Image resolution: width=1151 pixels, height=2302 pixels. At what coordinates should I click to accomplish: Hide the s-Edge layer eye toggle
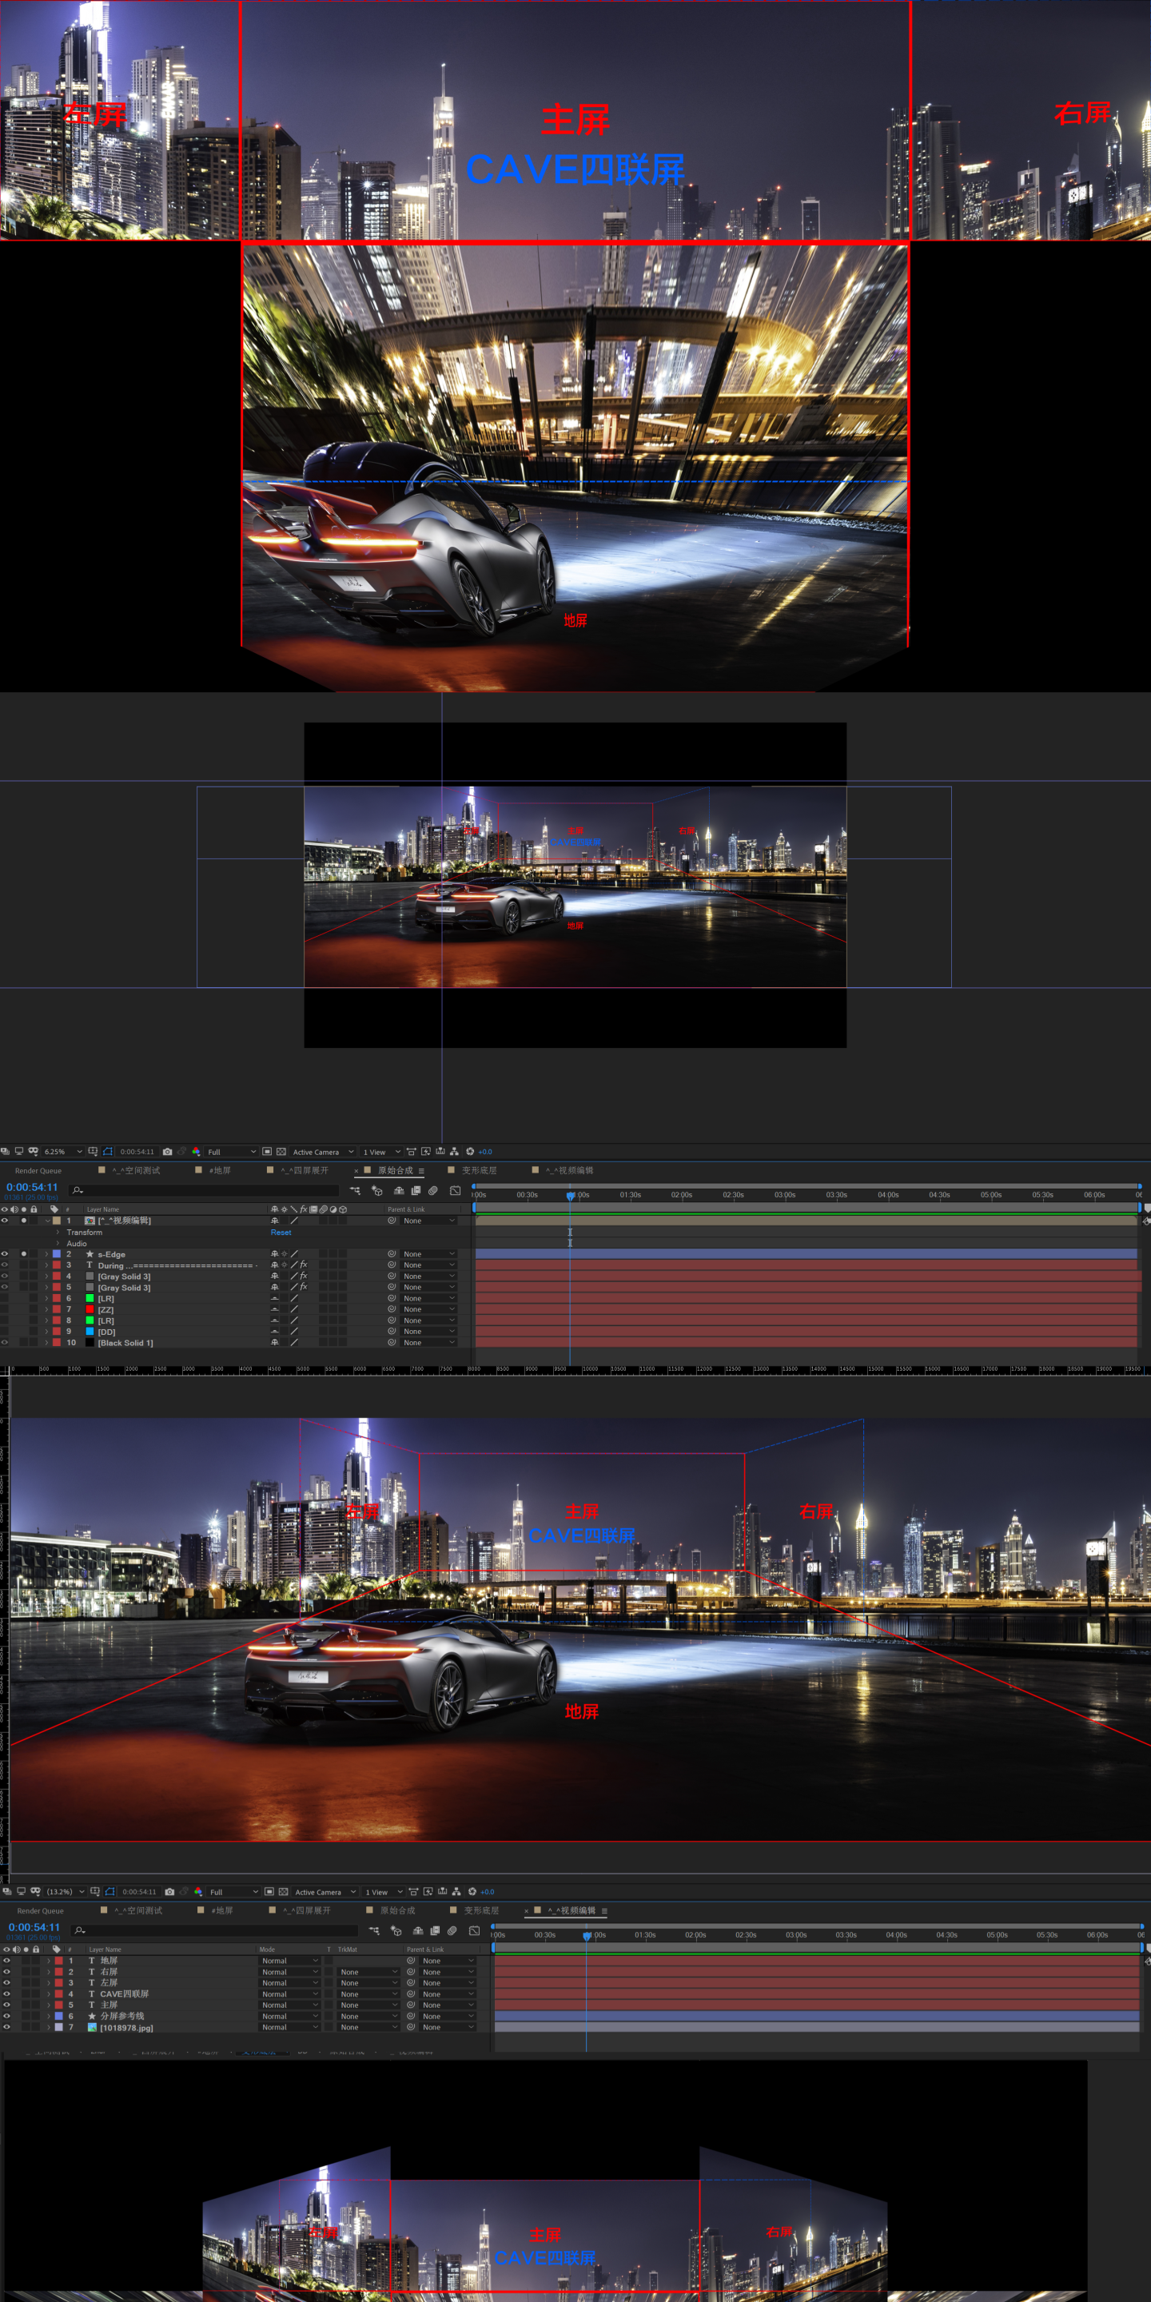(x=5, y=1254)
